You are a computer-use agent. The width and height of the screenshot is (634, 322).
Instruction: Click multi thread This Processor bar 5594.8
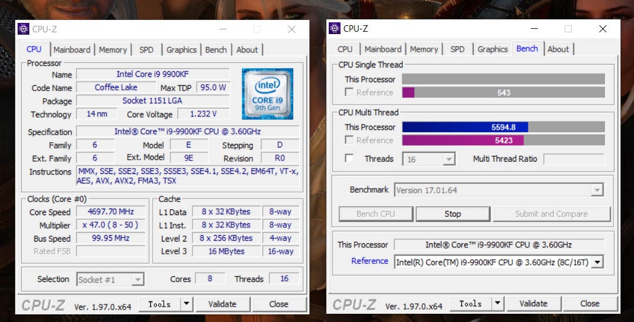pyautogui.click(x=504, y=127)
